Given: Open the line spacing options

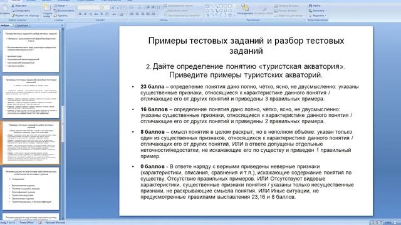Looking at the screenshot, I should (159, 7).
